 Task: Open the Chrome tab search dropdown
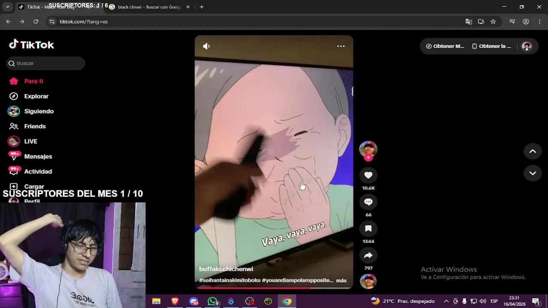7,7
